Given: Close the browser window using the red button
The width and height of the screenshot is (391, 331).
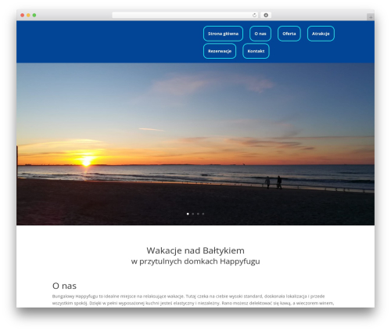Looking at the screenshot, I should pos(23,15).
